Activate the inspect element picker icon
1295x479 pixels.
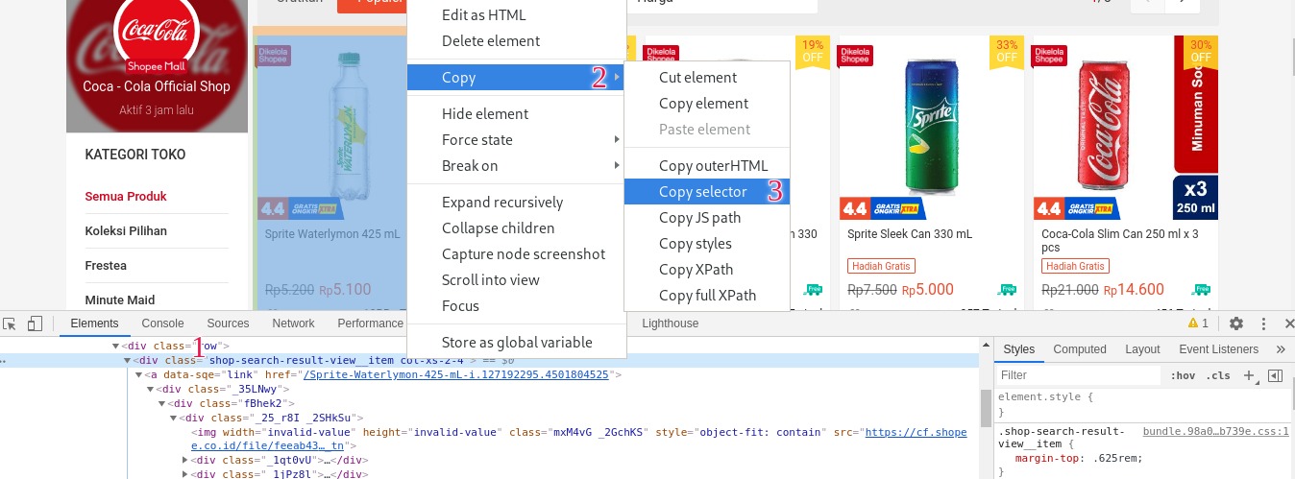pos(9,323)
